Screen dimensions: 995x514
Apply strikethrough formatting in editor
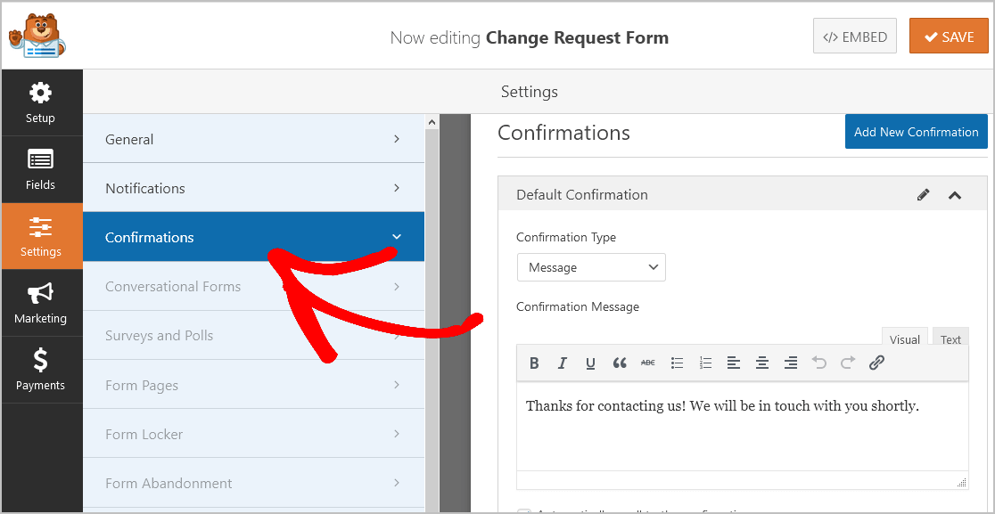click(648, 363)
